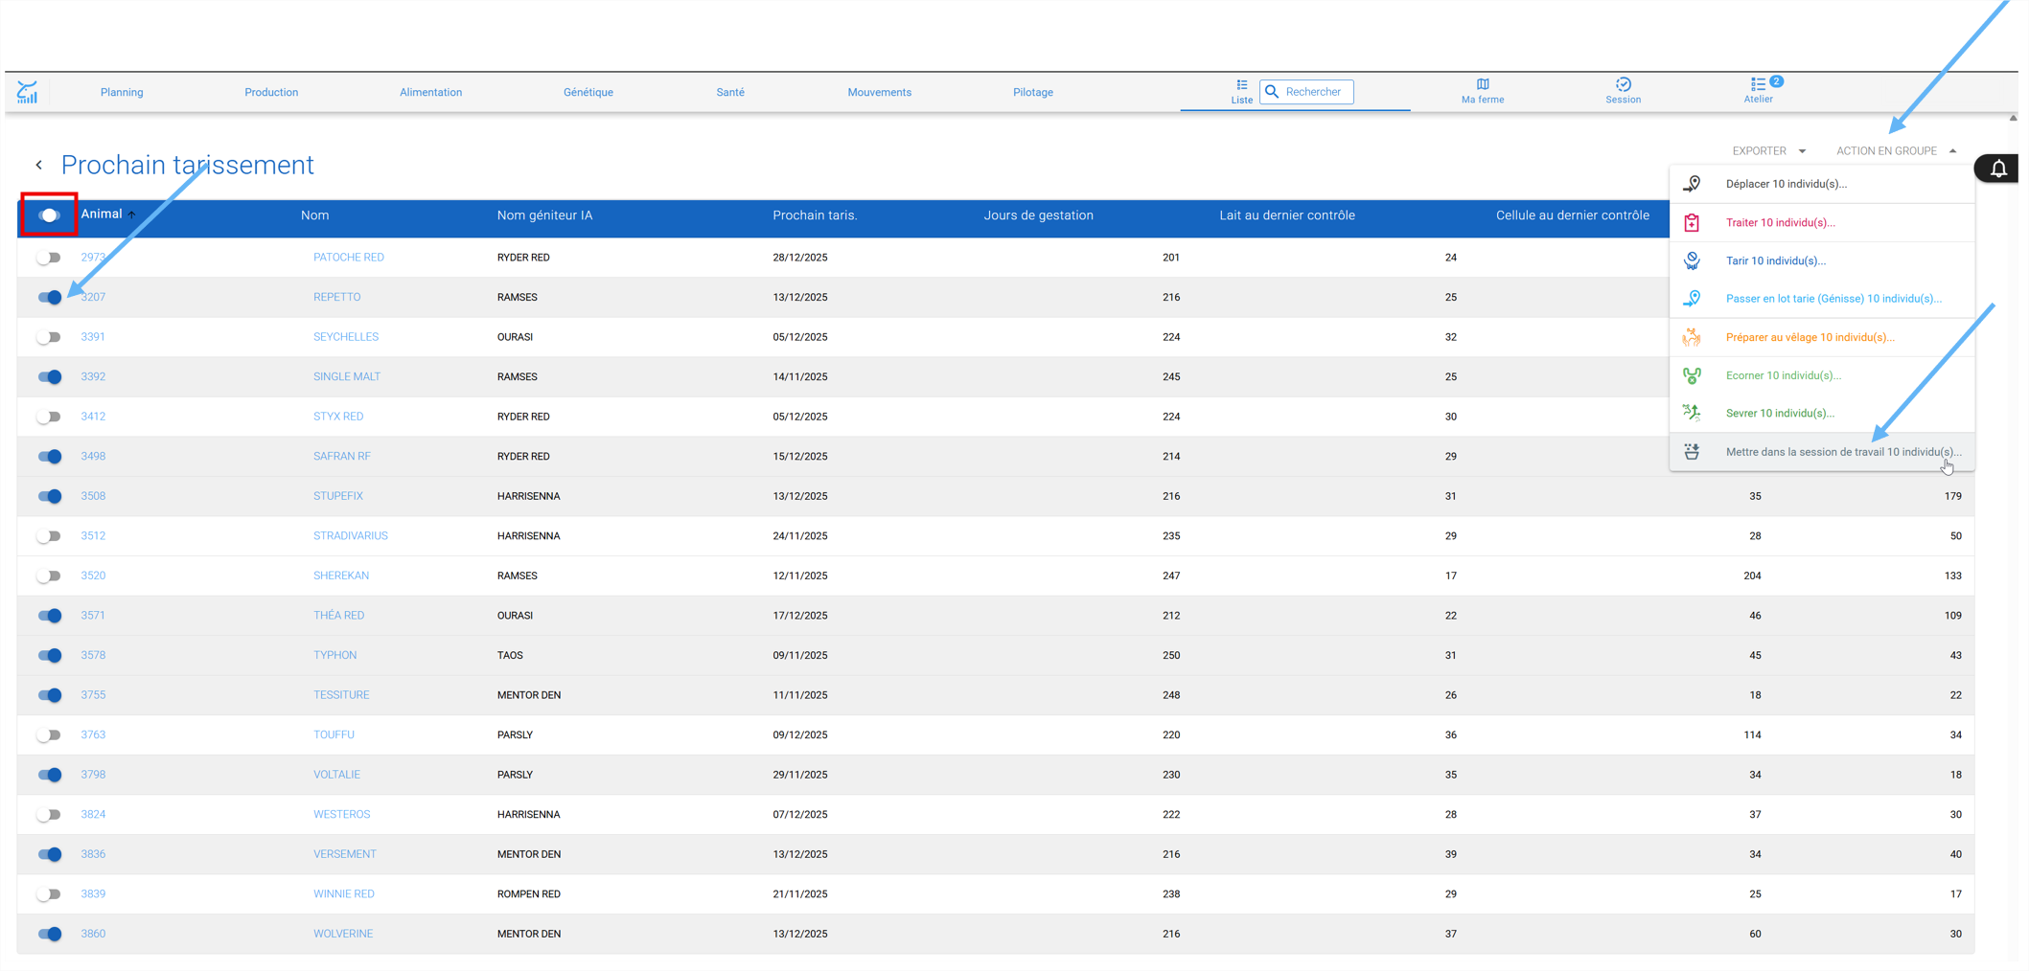Enable the toggle for animal 3391
The height and width of the screenshot is (971, 2029).
[x=49, y=337]
